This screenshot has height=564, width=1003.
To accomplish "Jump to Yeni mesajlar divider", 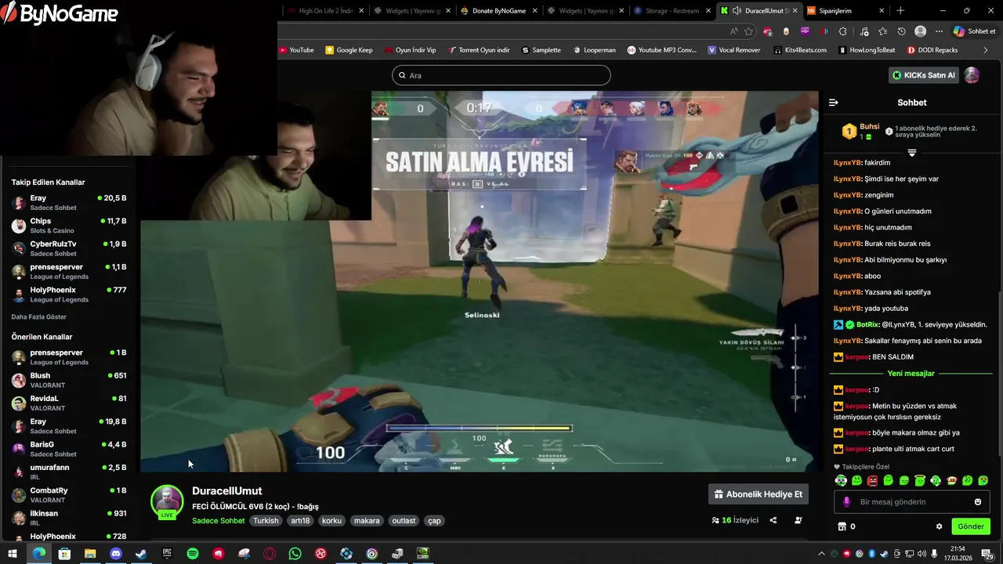I will pyautogui.click(x=911, y=374).
